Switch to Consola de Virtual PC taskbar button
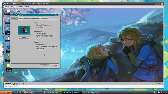Image resolution: width=168 pixels, height=94 pixels. click(52, 92)
